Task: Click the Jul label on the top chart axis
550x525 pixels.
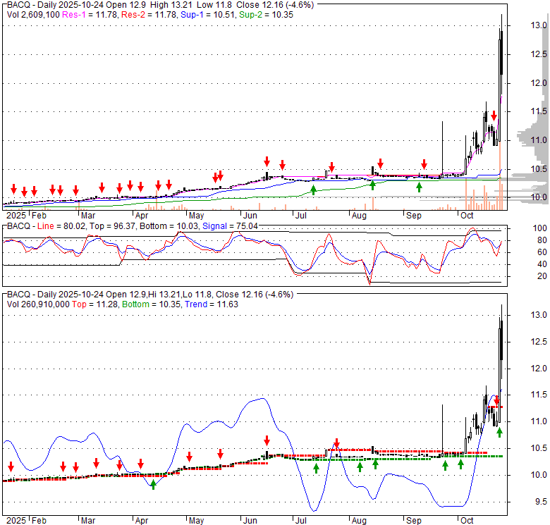Action: pyautogui.click(x=301, y=215)
